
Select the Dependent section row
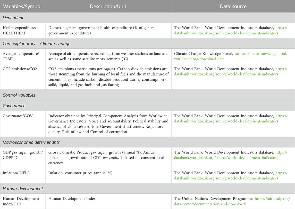pyautogui.click(x=147, y=18)
